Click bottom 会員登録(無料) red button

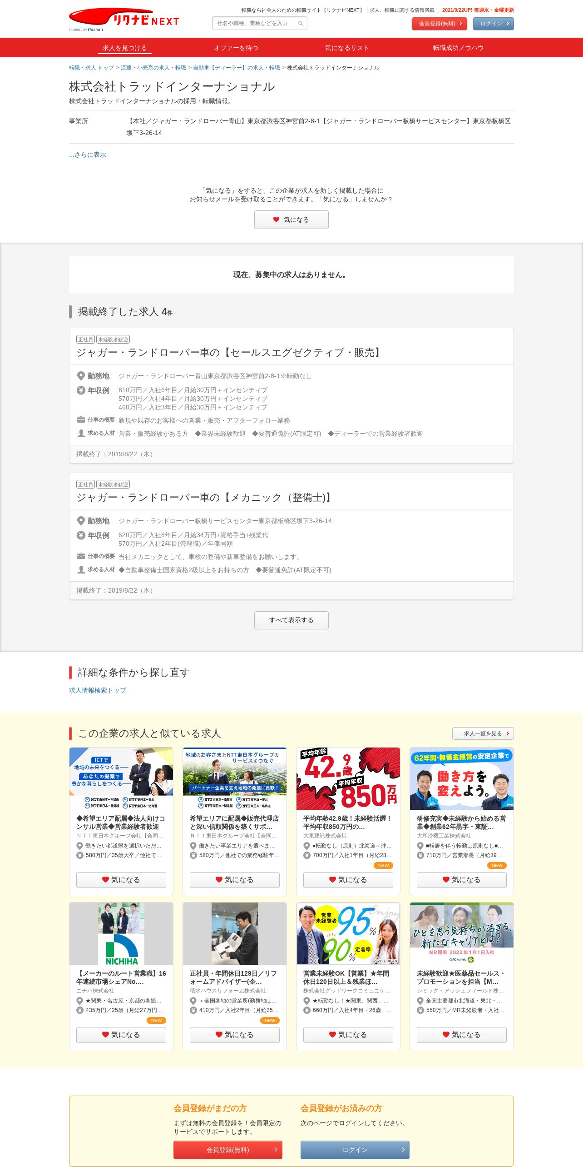point(228,1150)
